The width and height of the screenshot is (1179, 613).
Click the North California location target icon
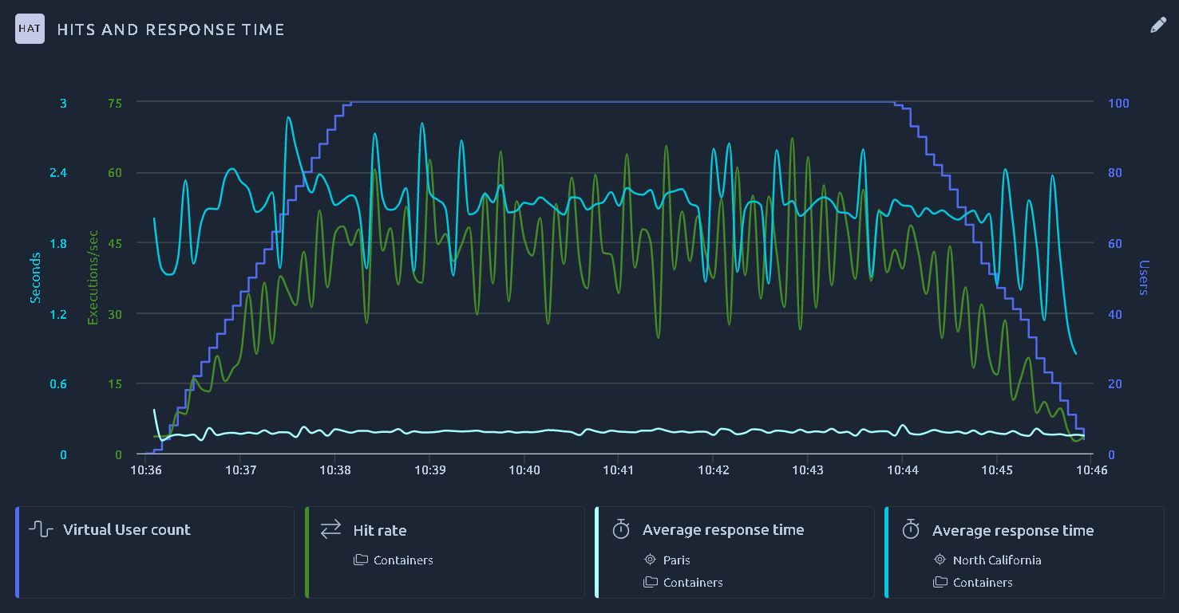[940, 560]
